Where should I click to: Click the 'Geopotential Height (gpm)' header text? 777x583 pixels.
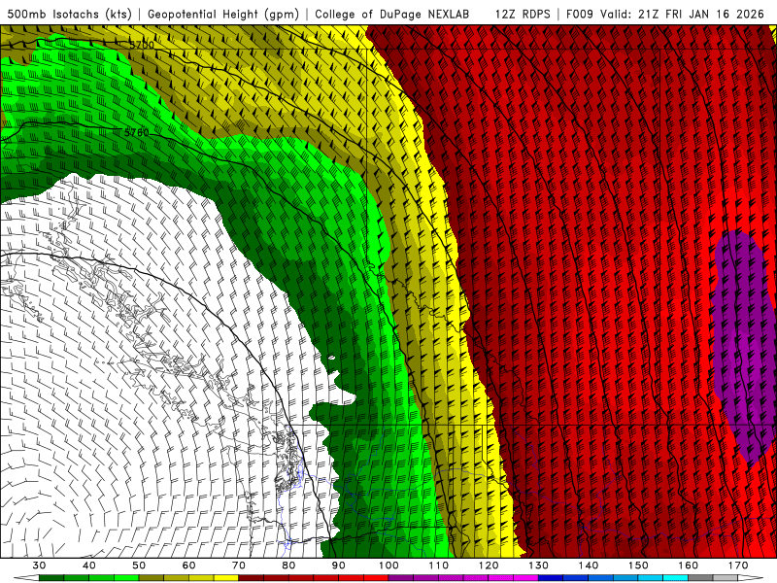[x=223, y=14]
